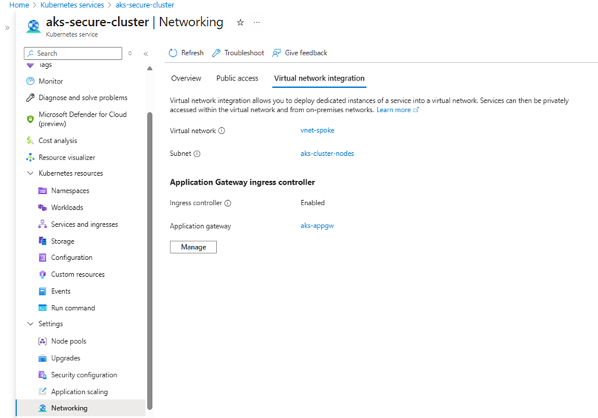Click the Diagnose and solve problems wrench icon
598x418 pixels.
click(x=30, y=97)
